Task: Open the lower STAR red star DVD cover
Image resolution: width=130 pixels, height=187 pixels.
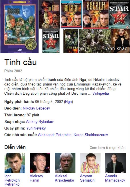Action: pyautogui.click(x=51, y=41)
